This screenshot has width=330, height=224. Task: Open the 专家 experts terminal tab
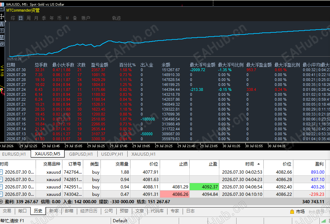(x=175, y=211)
